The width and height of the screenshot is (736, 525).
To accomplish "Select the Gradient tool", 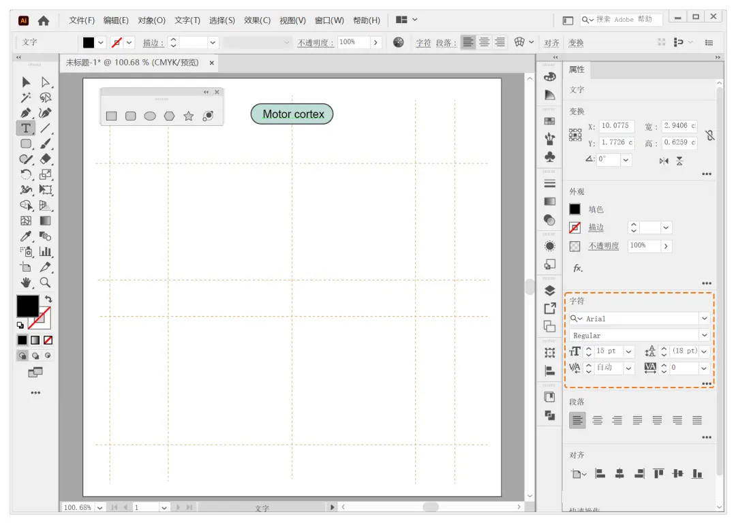I will [45, 221].
